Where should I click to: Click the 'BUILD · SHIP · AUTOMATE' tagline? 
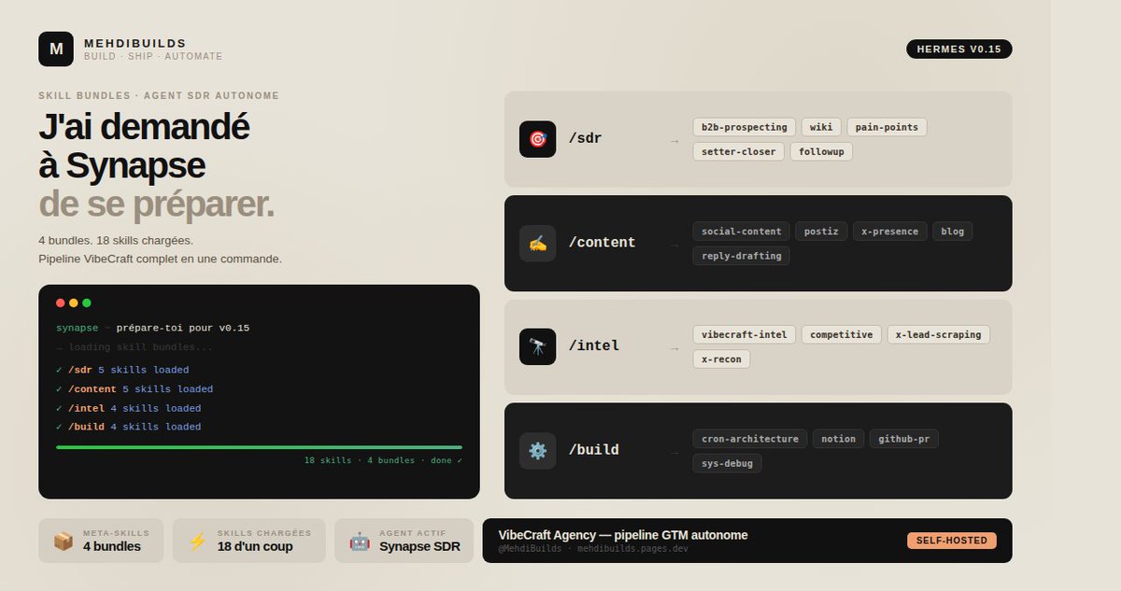(153, 57)
